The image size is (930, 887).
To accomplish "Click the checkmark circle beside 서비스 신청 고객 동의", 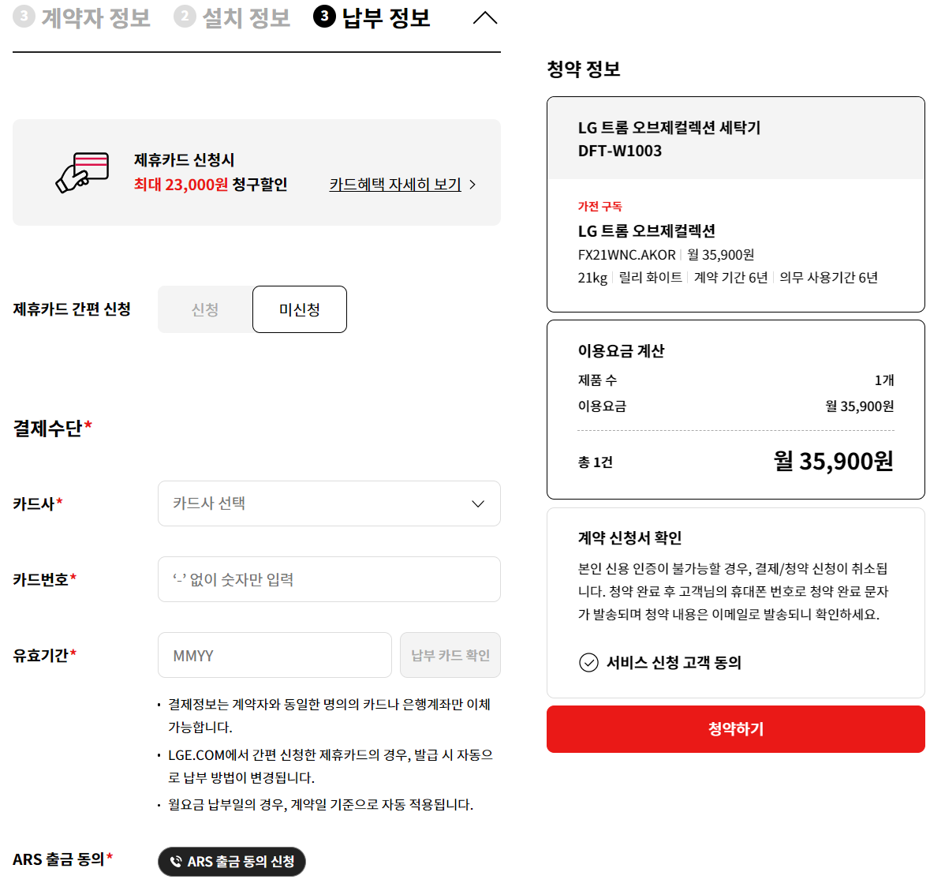I will point(588,664).
